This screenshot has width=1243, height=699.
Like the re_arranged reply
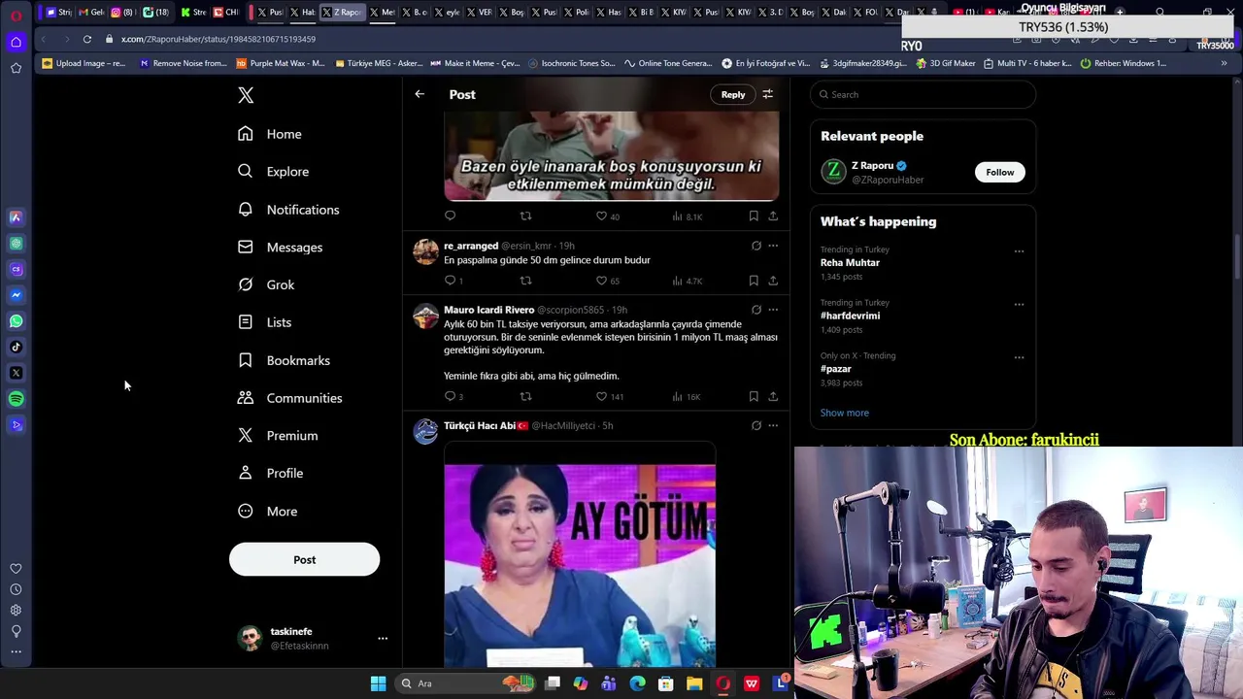[601, 281]
